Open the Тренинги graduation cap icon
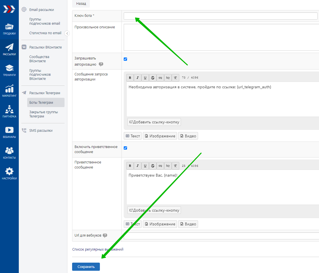319x273 pixels. tap(9, 68)
